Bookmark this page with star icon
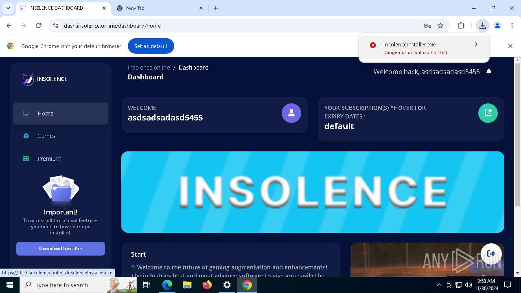The image size is (521, 293). click(440, 26)
